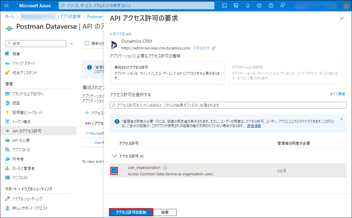Open the Directories and subscriptions filter icon

point(236,6)
